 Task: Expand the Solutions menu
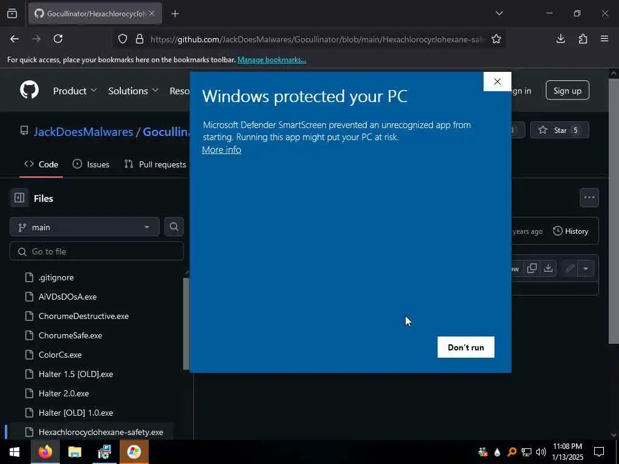click(134, 91)
